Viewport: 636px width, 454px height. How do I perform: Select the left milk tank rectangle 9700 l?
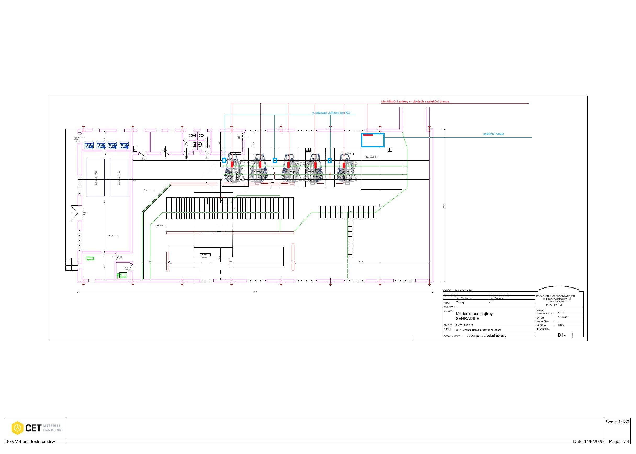tap(95, 178)
